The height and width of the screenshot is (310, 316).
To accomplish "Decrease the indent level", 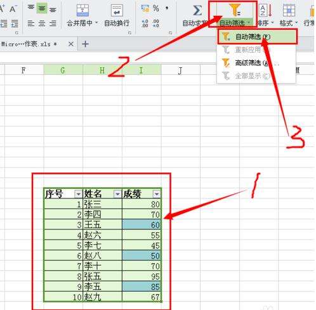I will click(x=3, y=23).
